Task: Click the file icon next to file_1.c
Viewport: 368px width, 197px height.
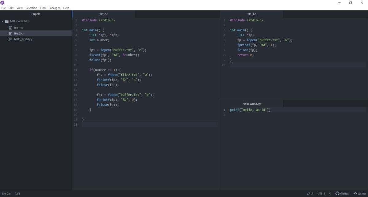Action: click(11, 28)
